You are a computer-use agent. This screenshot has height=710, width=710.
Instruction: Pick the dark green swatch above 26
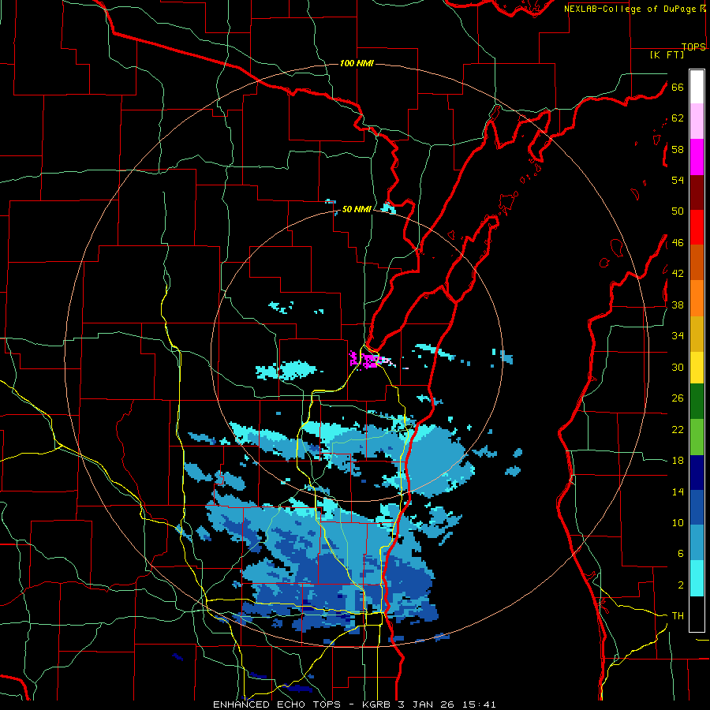(697, 402)
